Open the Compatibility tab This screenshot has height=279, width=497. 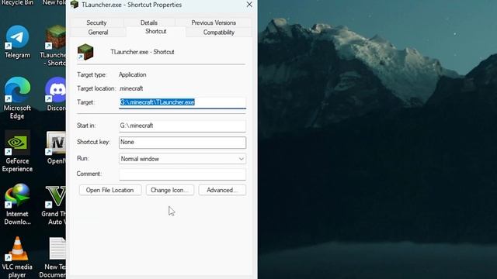pos(219,33)
